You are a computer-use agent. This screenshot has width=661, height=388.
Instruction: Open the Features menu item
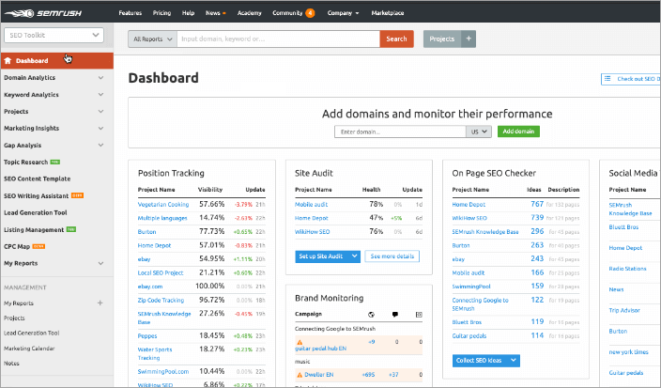(131, 13)
